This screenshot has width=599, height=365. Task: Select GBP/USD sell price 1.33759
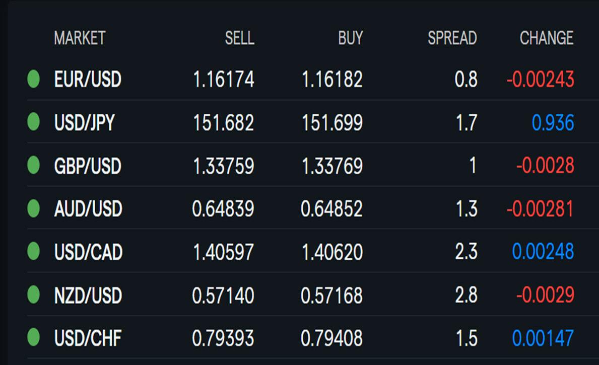(x=224, y=166)
